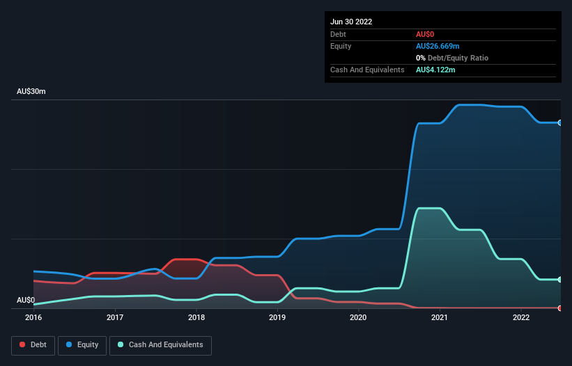The height and width of the screenshot is (366, 572).
Task: Click the red AU$0 debt value in tooltip
Action: [425, 34]
